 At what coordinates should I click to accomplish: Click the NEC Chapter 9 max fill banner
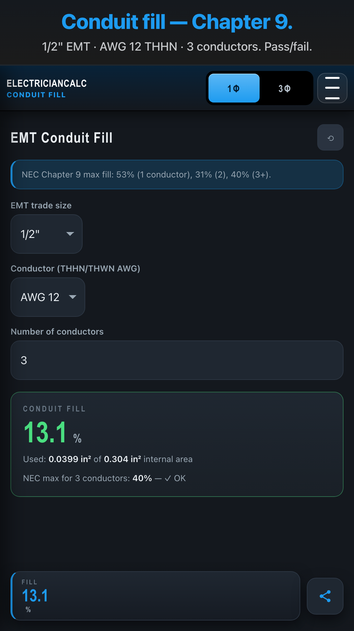tap(177, 175)
